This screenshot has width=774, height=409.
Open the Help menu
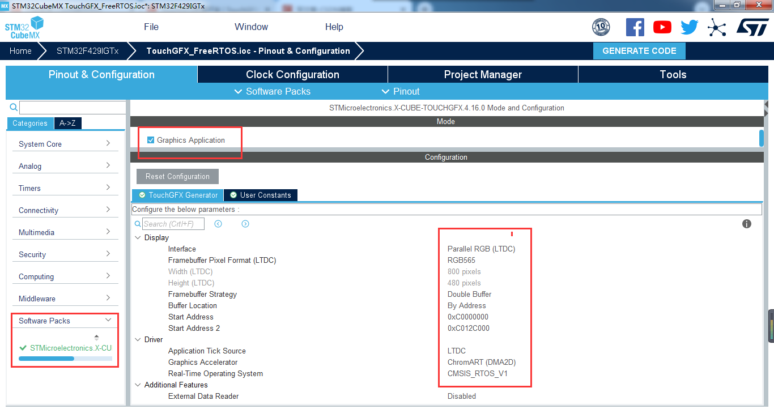pos(334,27)
